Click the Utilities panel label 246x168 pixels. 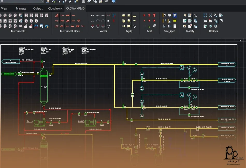[x=213, y=31]
